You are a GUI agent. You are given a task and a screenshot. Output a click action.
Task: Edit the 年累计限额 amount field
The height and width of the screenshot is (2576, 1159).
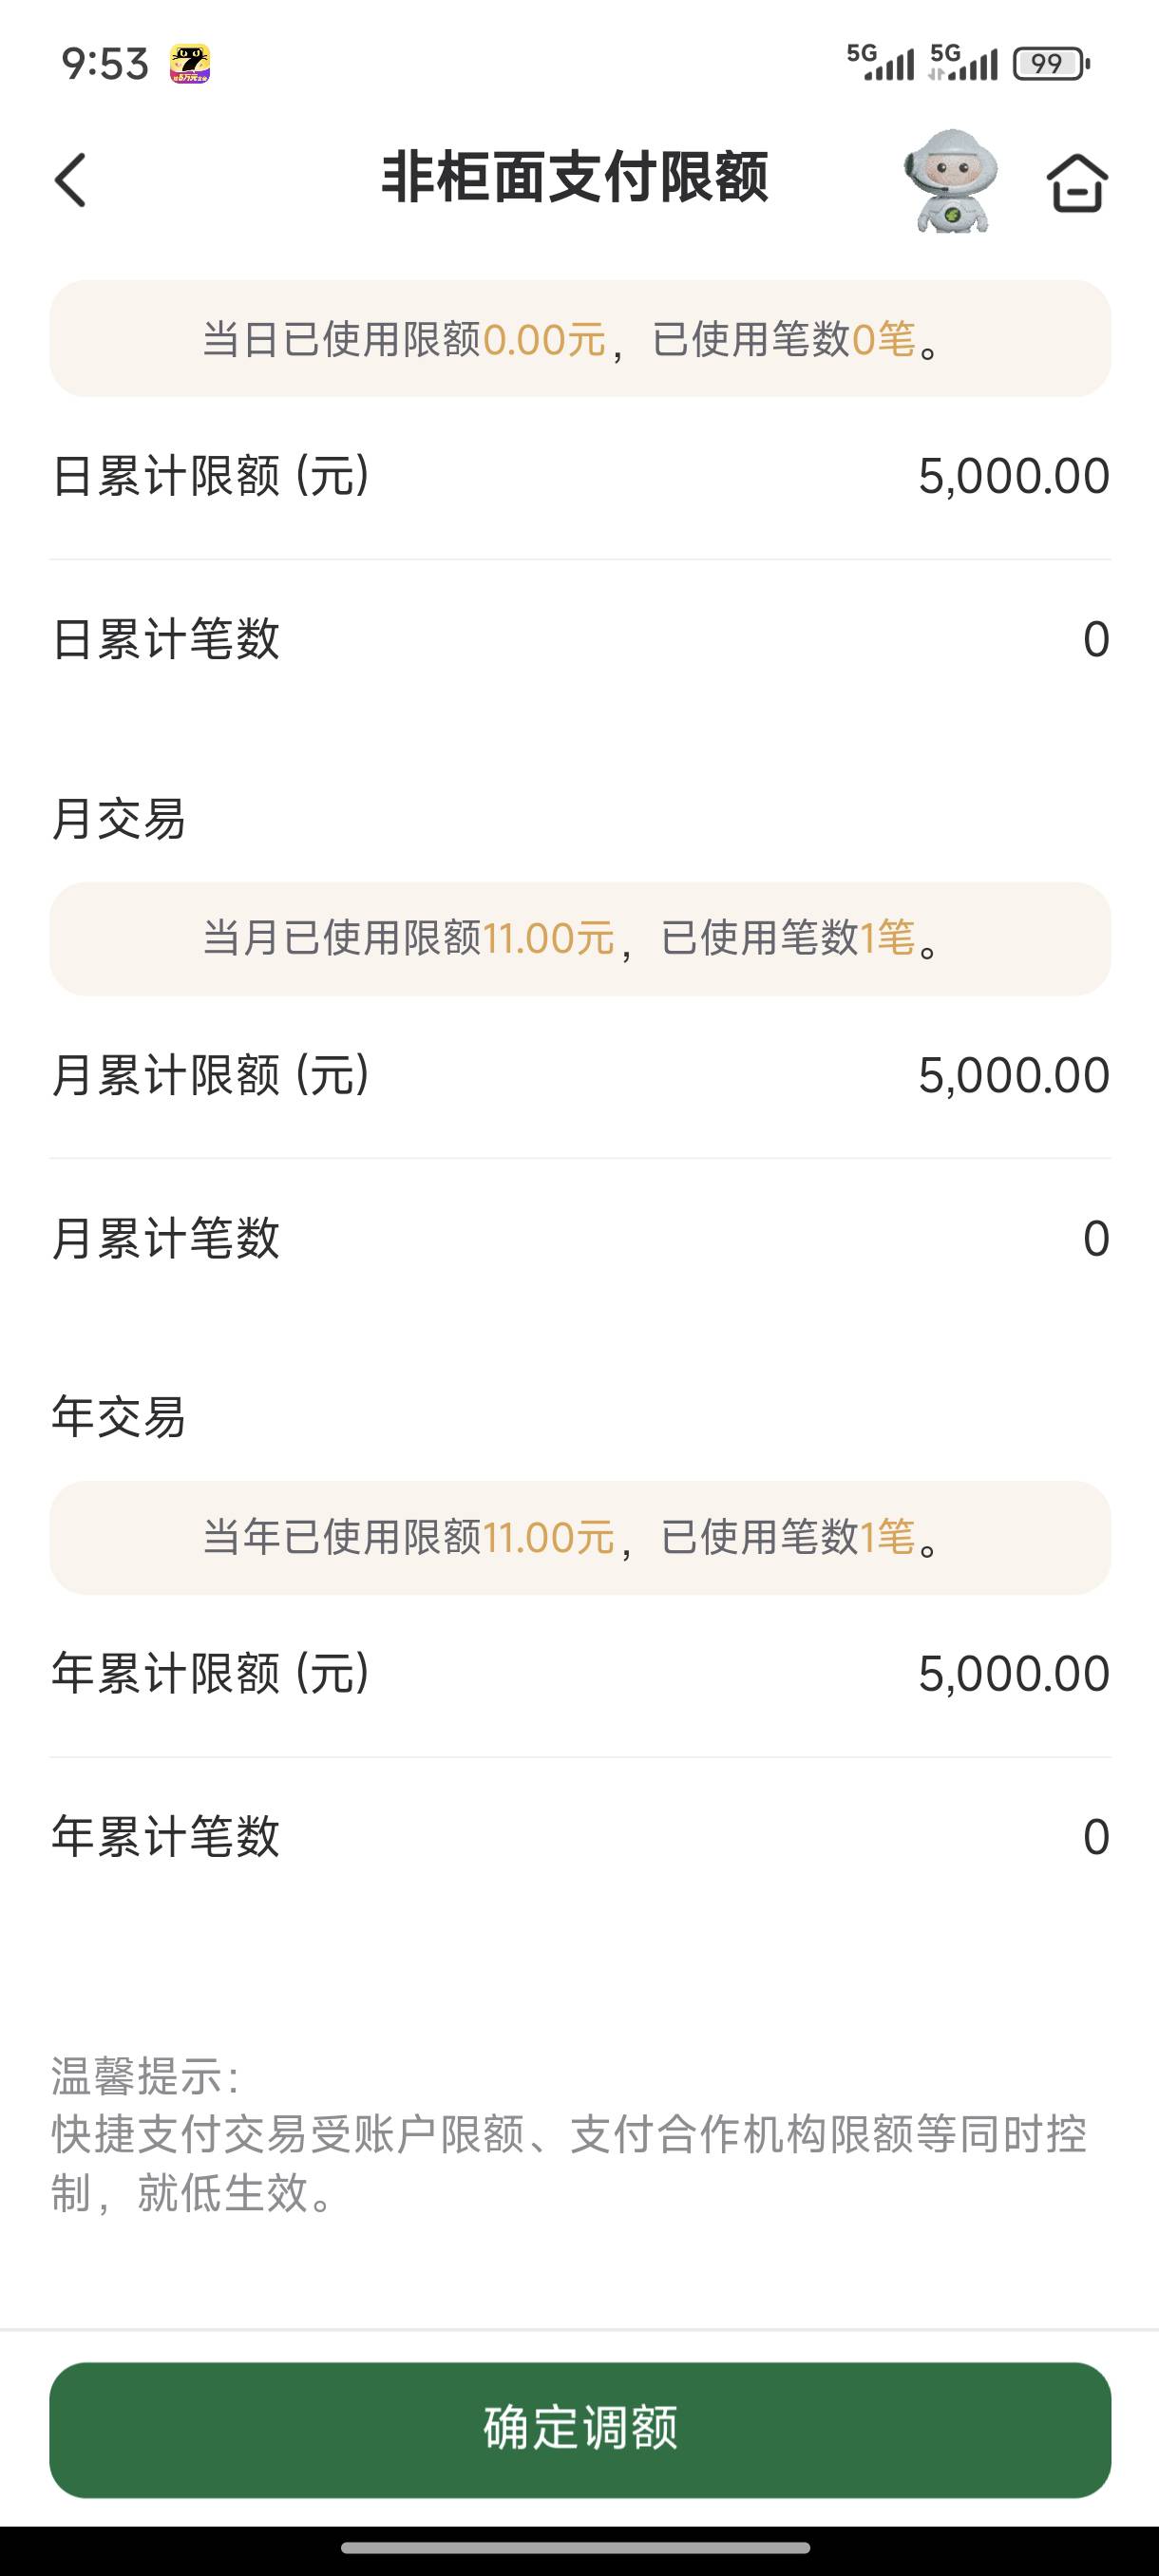click(x=1013, y=1674)
